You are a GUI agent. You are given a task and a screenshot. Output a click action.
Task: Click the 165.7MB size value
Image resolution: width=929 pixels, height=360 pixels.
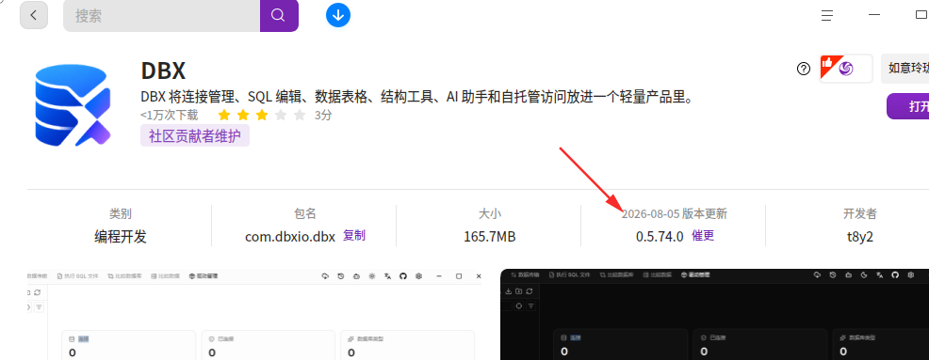490,237
